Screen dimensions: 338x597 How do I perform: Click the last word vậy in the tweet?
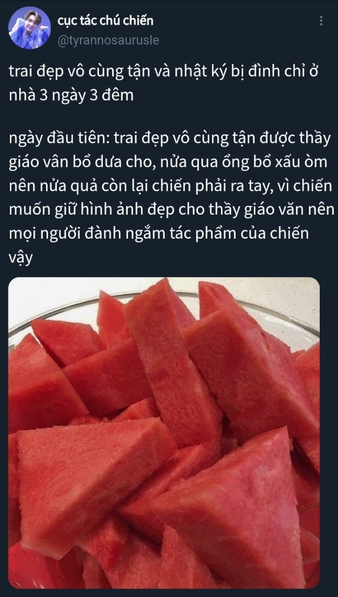point(20,257)
